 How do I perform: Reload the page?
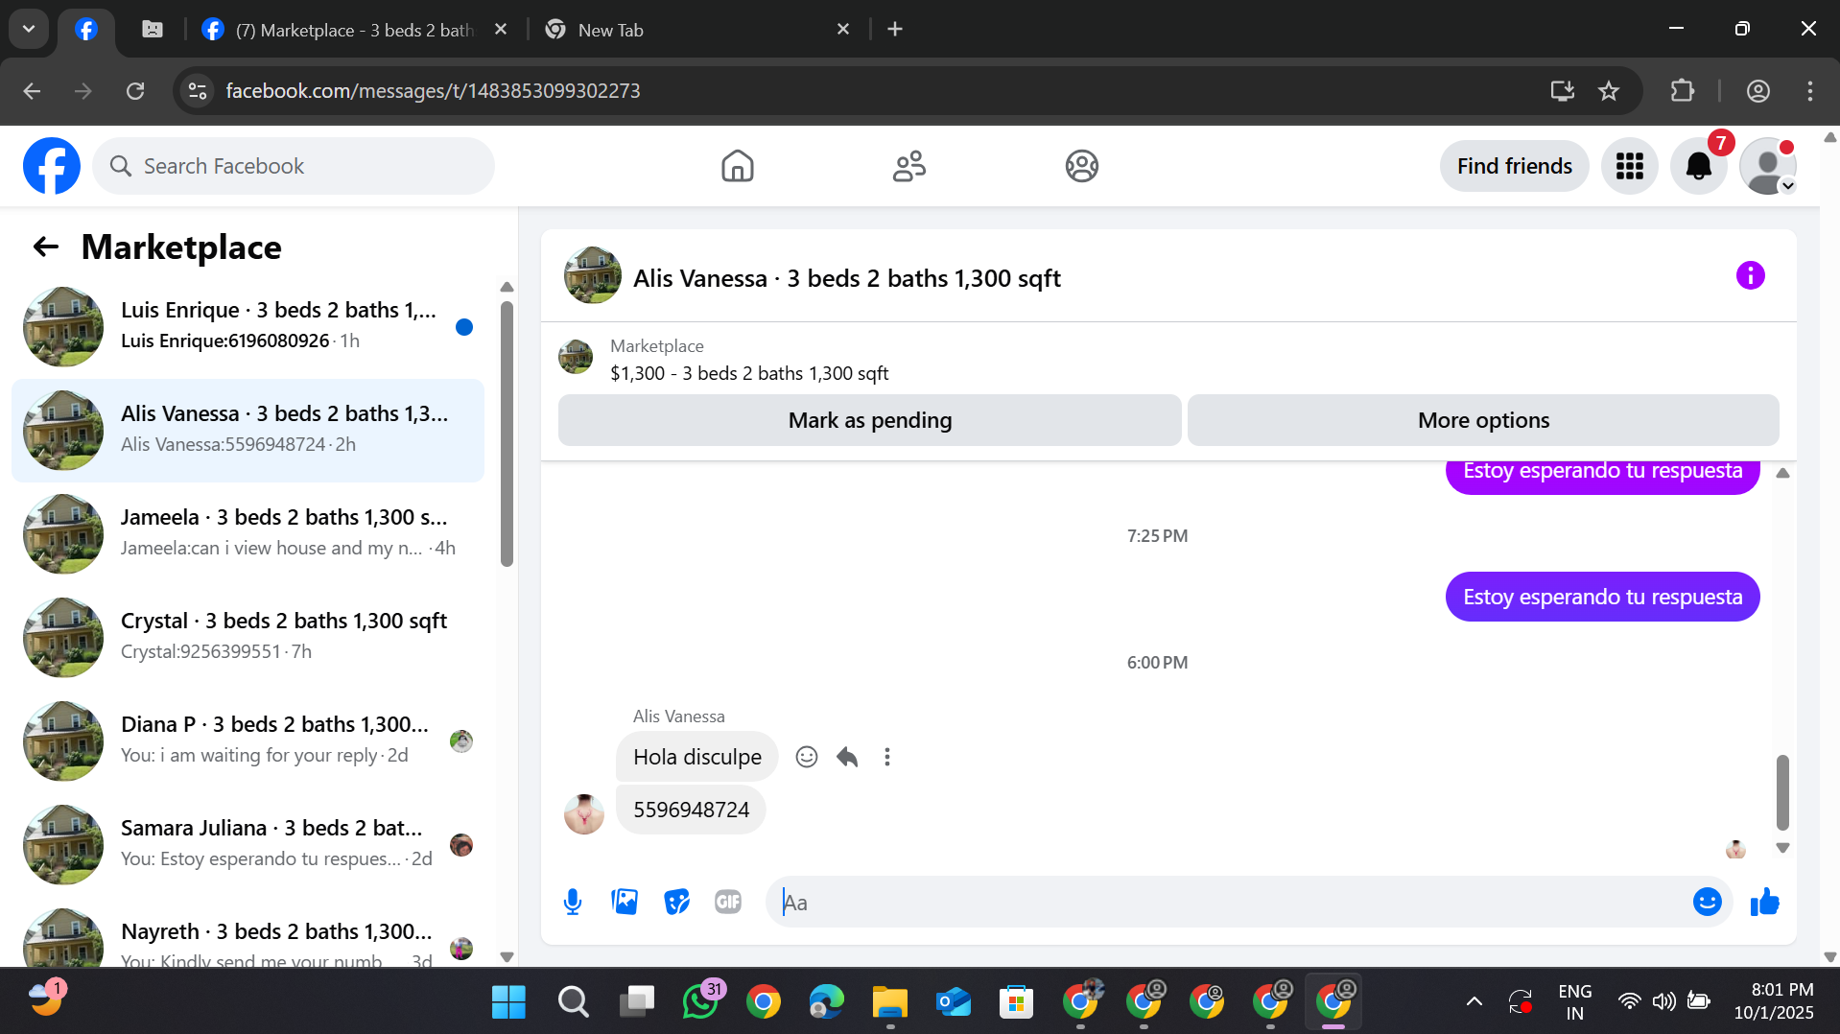point(135,91)
